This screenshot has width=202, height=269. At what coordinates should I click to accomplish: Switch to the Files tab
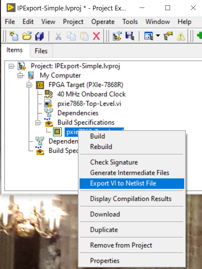41,51
